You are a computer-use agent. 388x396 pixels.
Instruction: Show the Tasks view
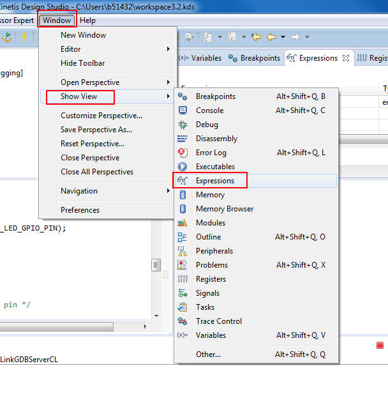click(x=256, y=307)
